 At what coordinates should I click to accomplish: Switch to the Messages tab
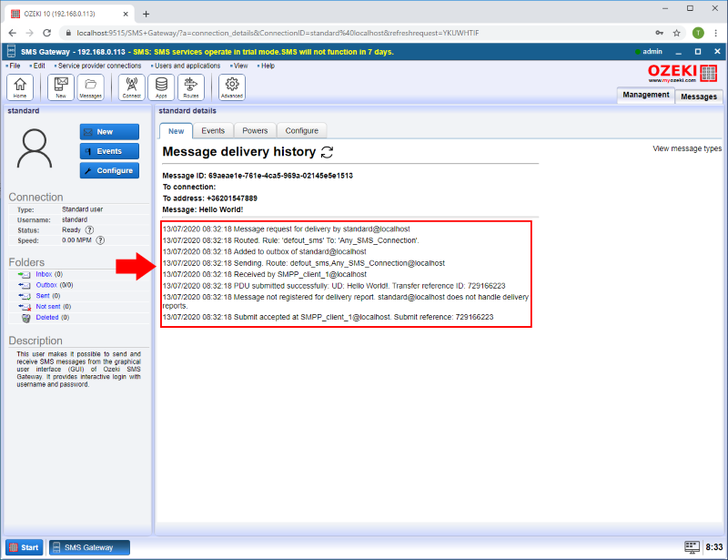(699, 97)
